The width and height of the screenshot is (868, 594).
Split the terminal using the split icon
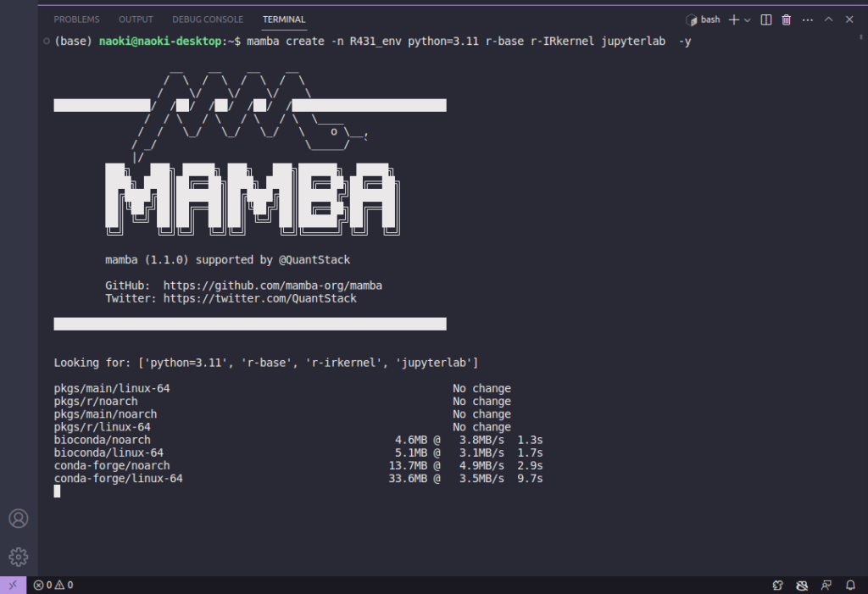(x=766, y=20)
